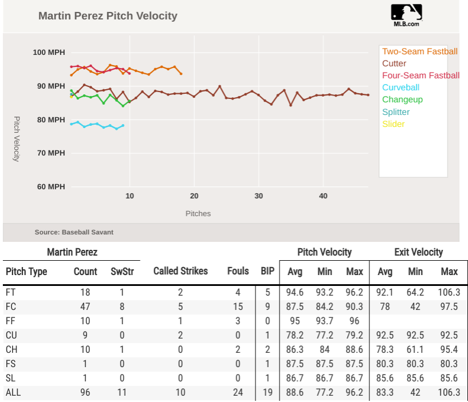468x402 pixels.
Task: Toggle Curveball legend item
Action: (x=400, y=87)
